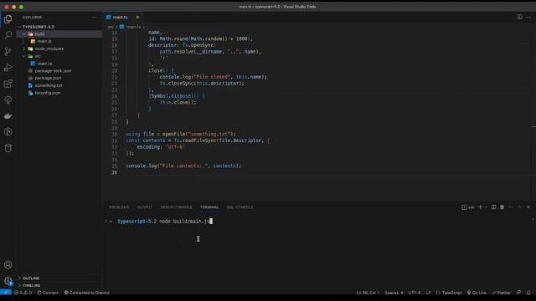Close the main.ts editor tab

point(137,17)
